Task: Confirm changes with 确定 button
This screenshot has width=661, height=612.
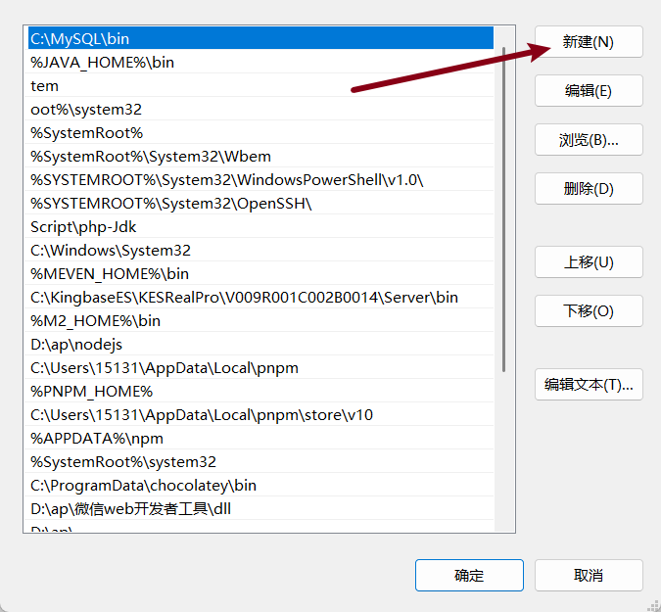Action: 469,576
